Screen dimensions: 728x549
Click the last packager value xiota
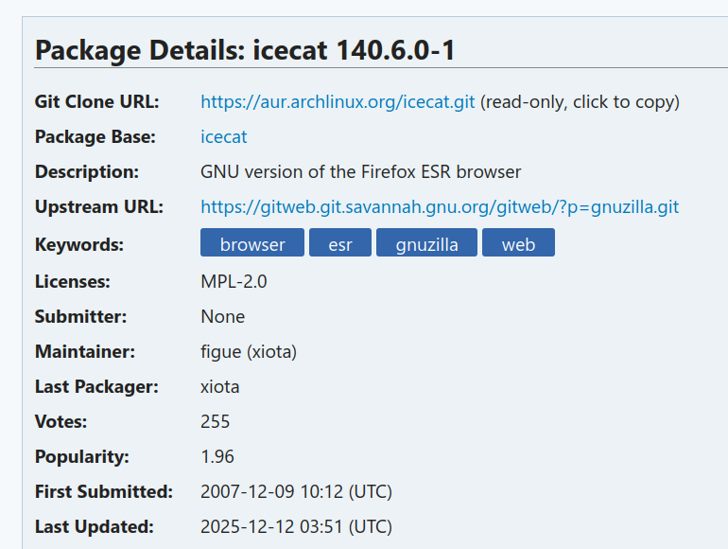tap(219, 387)
